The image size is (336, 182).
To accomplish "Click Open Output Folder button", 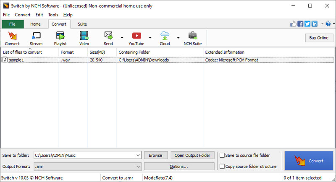I will (192, 155).
